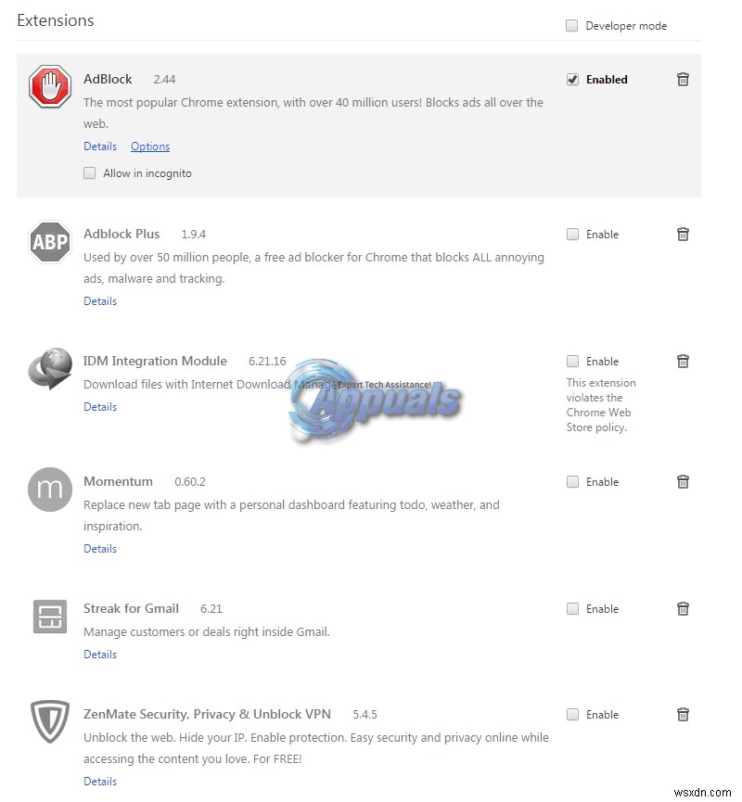This screenshot has height=802, width=742.
Task: Enable the Adblock Plus extension checkbox
Action: coord(572,235)
